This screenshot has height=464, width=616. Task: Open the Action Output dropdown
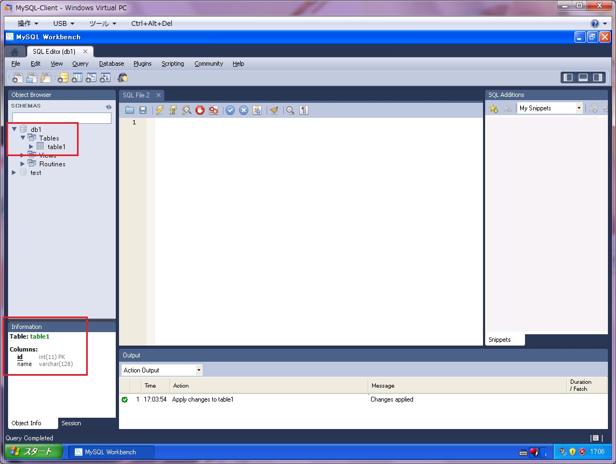(199, 370)
